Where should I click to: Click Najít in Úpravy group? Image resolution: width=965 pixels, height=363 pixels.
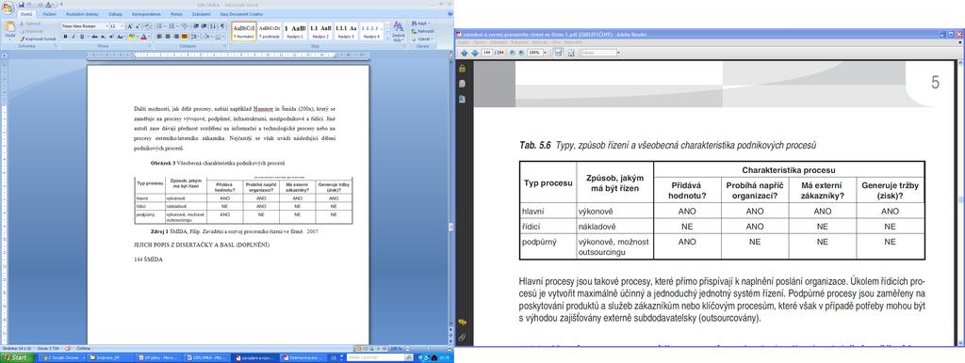420,24
